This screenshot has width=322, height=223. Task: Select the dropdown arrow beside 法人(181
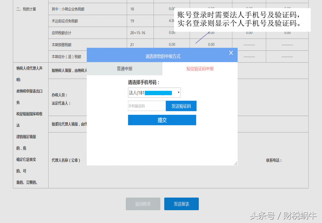click(x=178, y=92)
